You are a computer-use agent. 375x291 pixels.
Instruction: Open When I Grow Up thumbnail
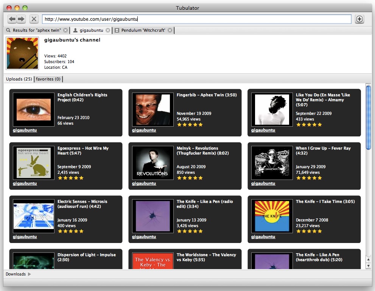pyautogui.click(x=272, y=163)
